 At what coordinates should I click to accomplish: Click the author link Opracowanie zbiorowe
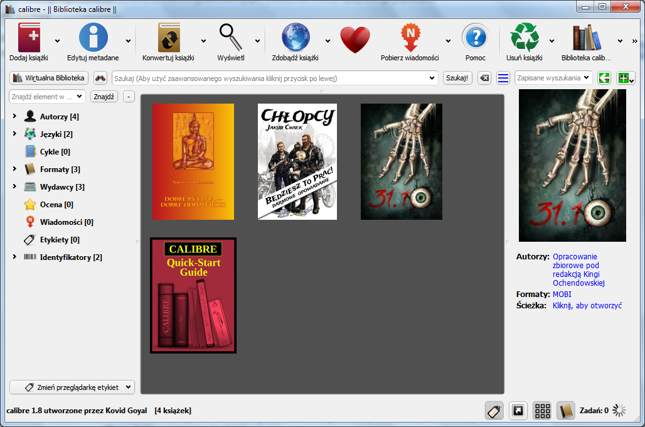point(578,270)
